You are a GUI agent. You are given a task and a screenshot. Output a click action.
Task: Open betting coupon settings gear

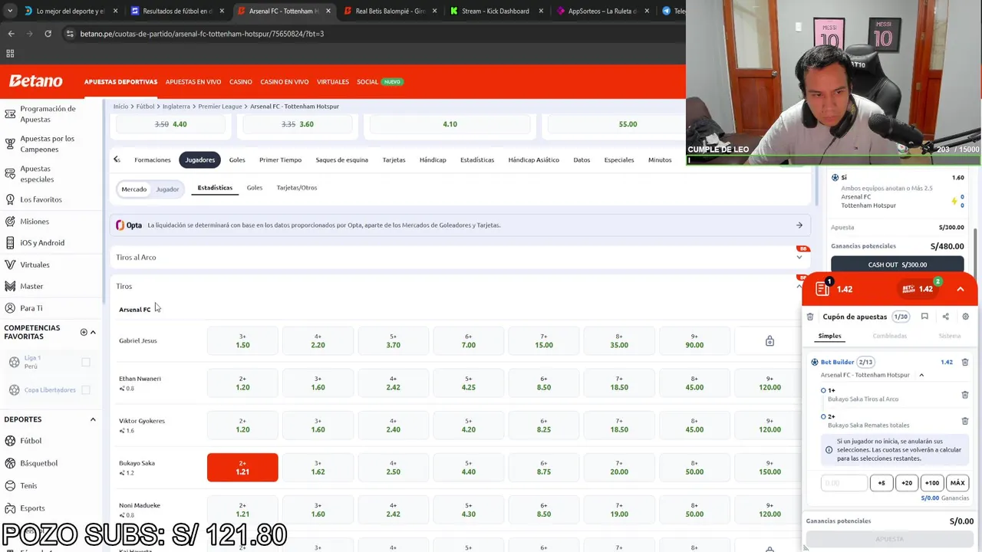[x=965, y=317]
